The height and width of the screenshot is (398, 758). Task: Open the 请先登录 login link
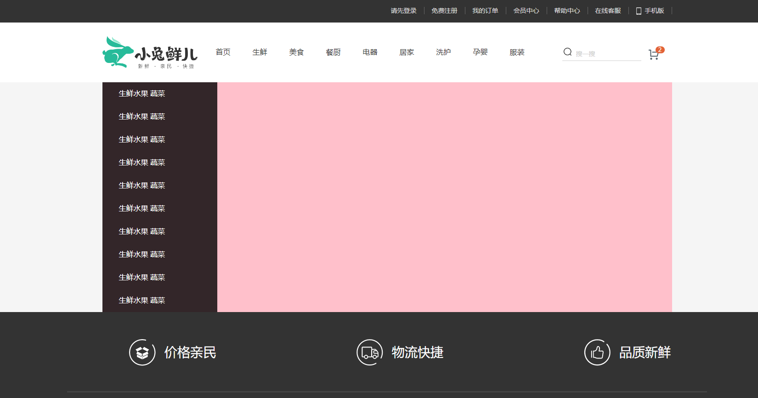coord(404,11)
